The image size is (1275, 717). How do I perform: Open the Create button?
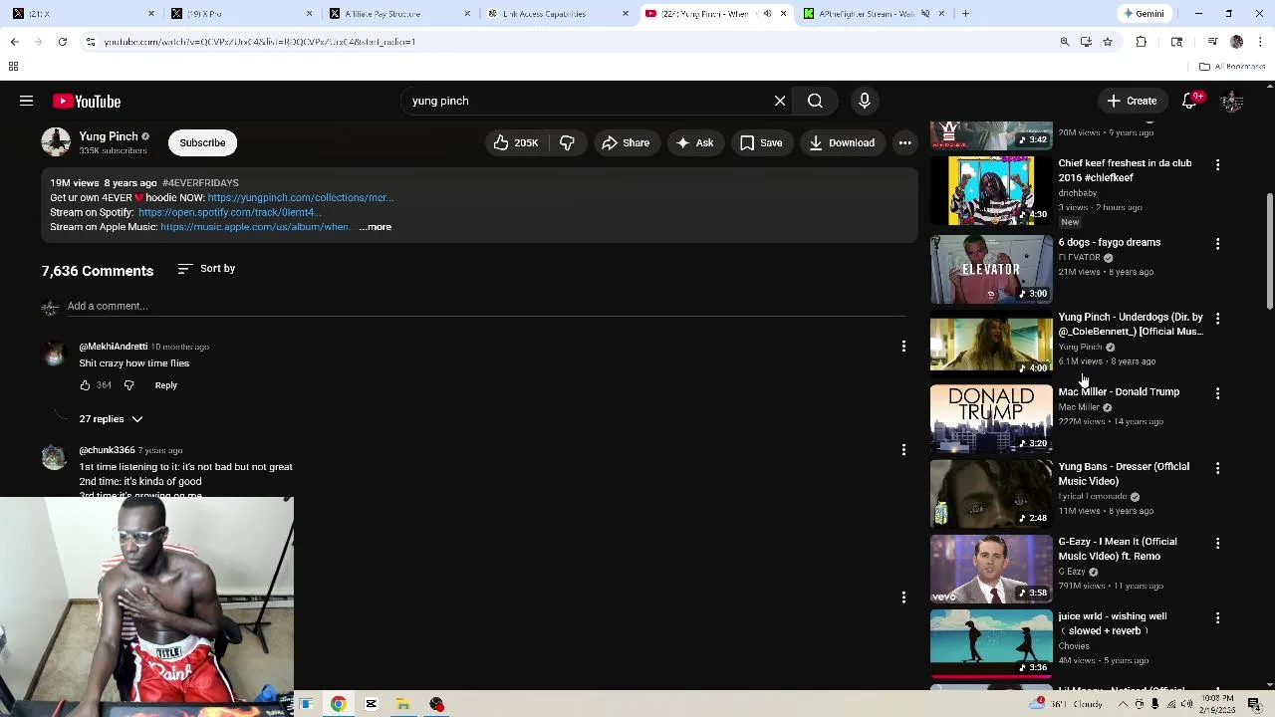1132,101
